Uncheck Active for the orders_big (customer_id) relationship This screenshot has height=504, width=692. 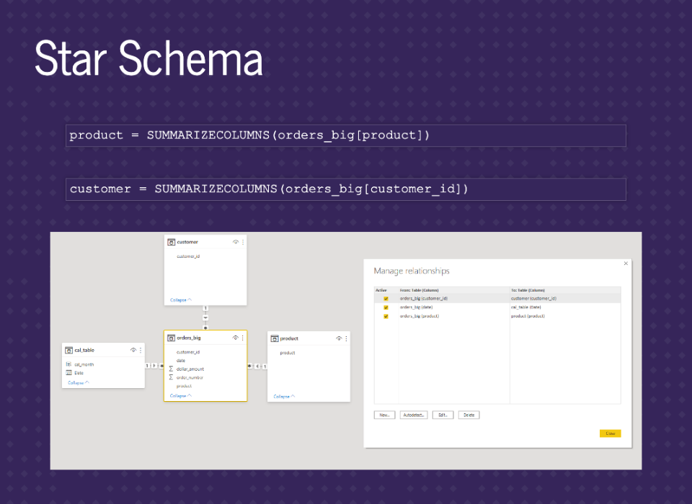pyautogui.click(x=386, y=298)
